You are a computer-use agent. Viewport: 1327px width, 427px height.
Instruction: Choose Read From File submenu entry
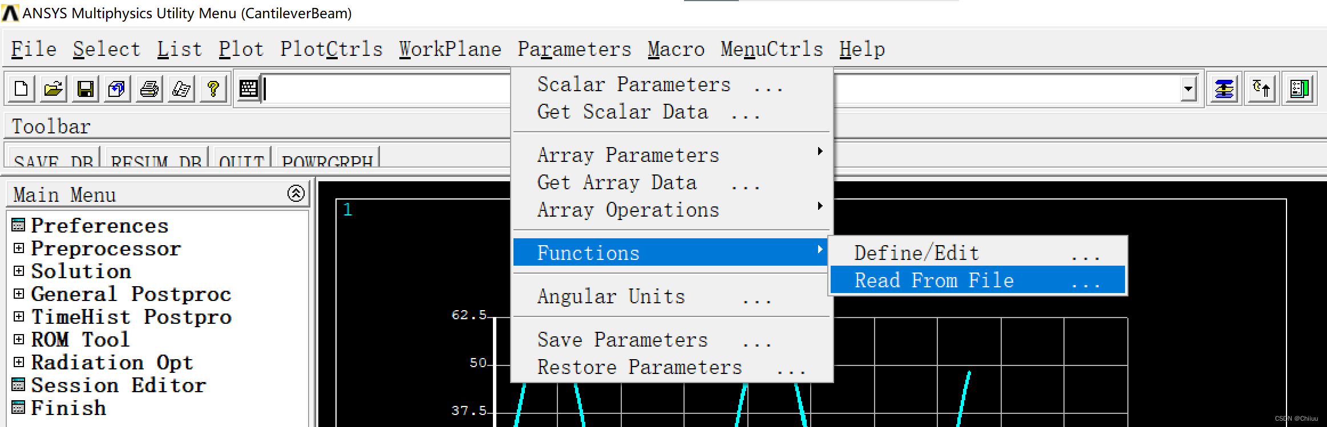pos(977,280)
